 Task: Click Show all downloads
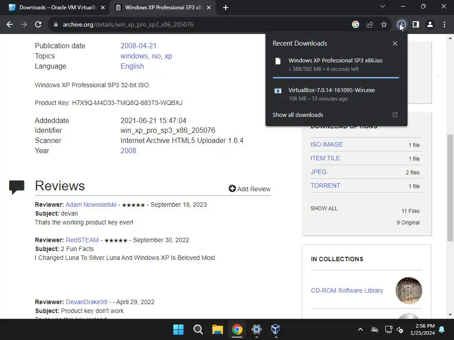pyautogui.click(x=297, y=115)
